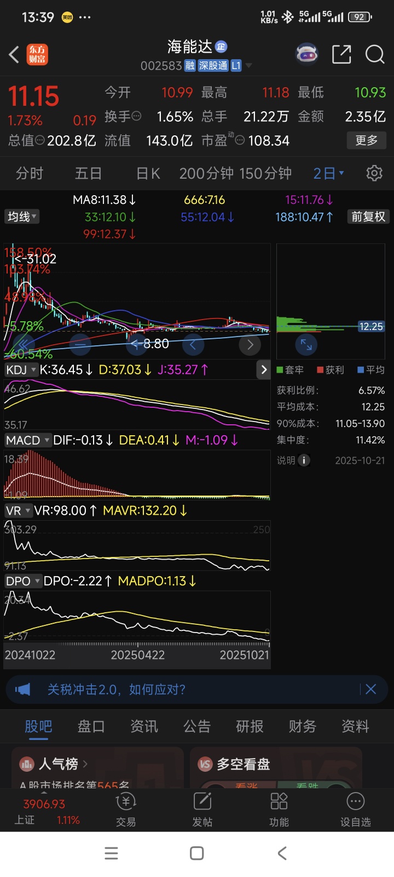
Task: Select the 资讯 tab
Action: pos(144,726)
